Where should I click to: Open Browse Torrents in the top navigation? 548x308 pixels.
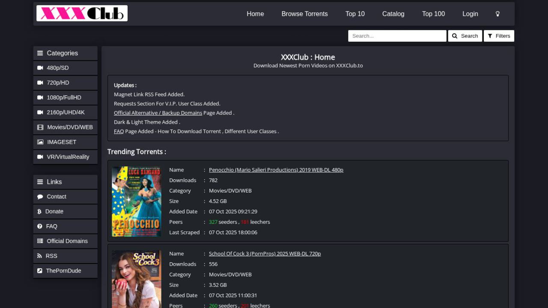click(304, 14)
